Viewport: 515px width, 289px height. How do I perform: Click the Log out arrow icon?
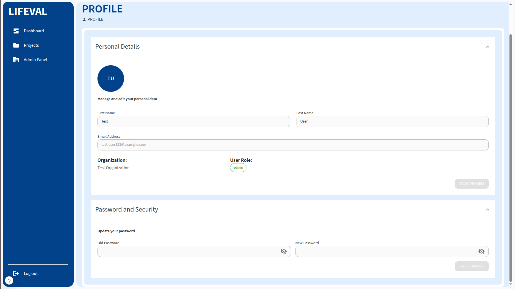[16, 274]
